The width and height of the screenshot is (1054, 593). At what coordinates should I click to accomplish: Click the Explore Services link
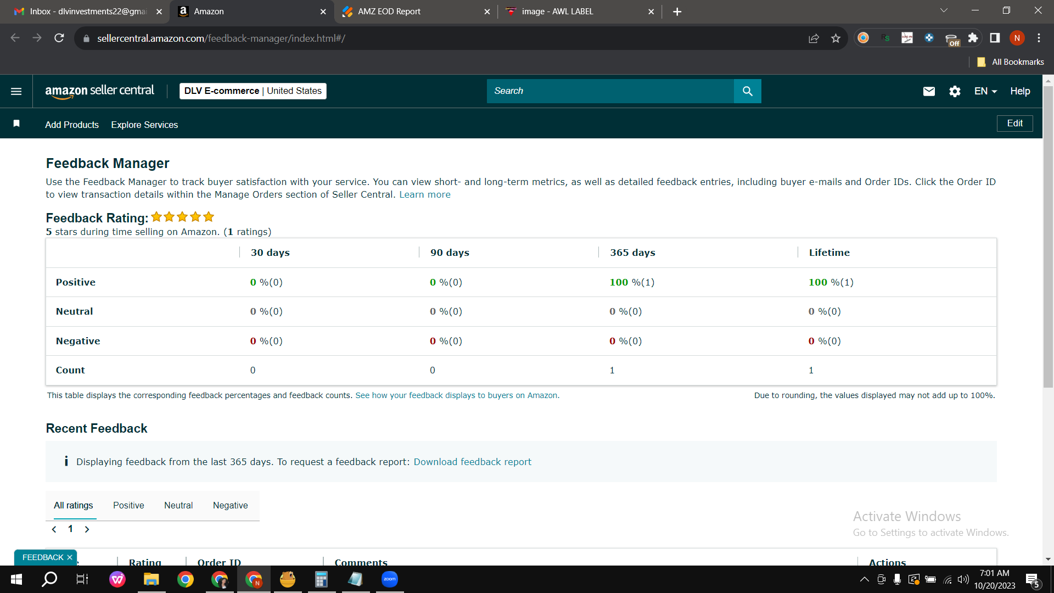(x=144, y=125)
